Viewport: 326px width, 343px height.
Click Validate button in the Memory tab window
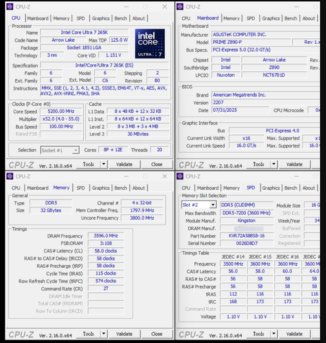124,334
